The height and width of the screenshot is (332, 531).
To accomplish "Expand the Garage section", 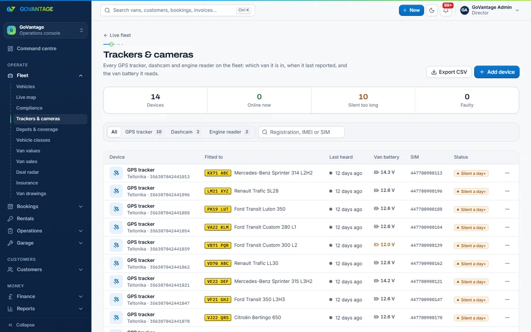I will click(x=46, y=243).
